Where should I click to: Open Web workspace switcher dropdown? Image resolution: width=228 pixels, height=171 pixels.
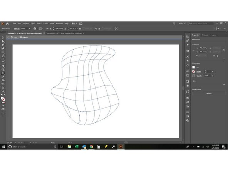tap(182, 23)
